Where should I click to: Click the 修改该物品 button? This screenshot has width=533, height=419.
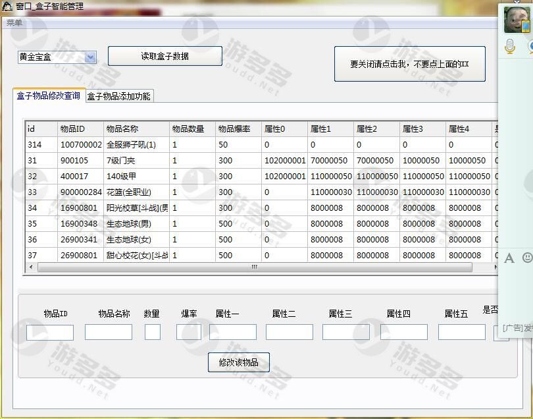[x=239, y=362]
